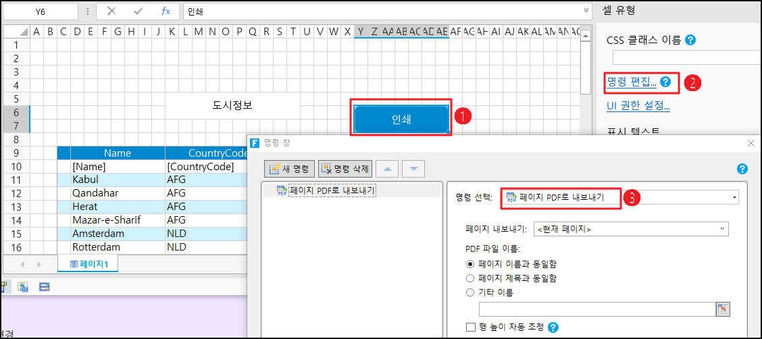Move command down with the down arrow
This screenshot has height=339, width=762.
(x=414, y=168)
